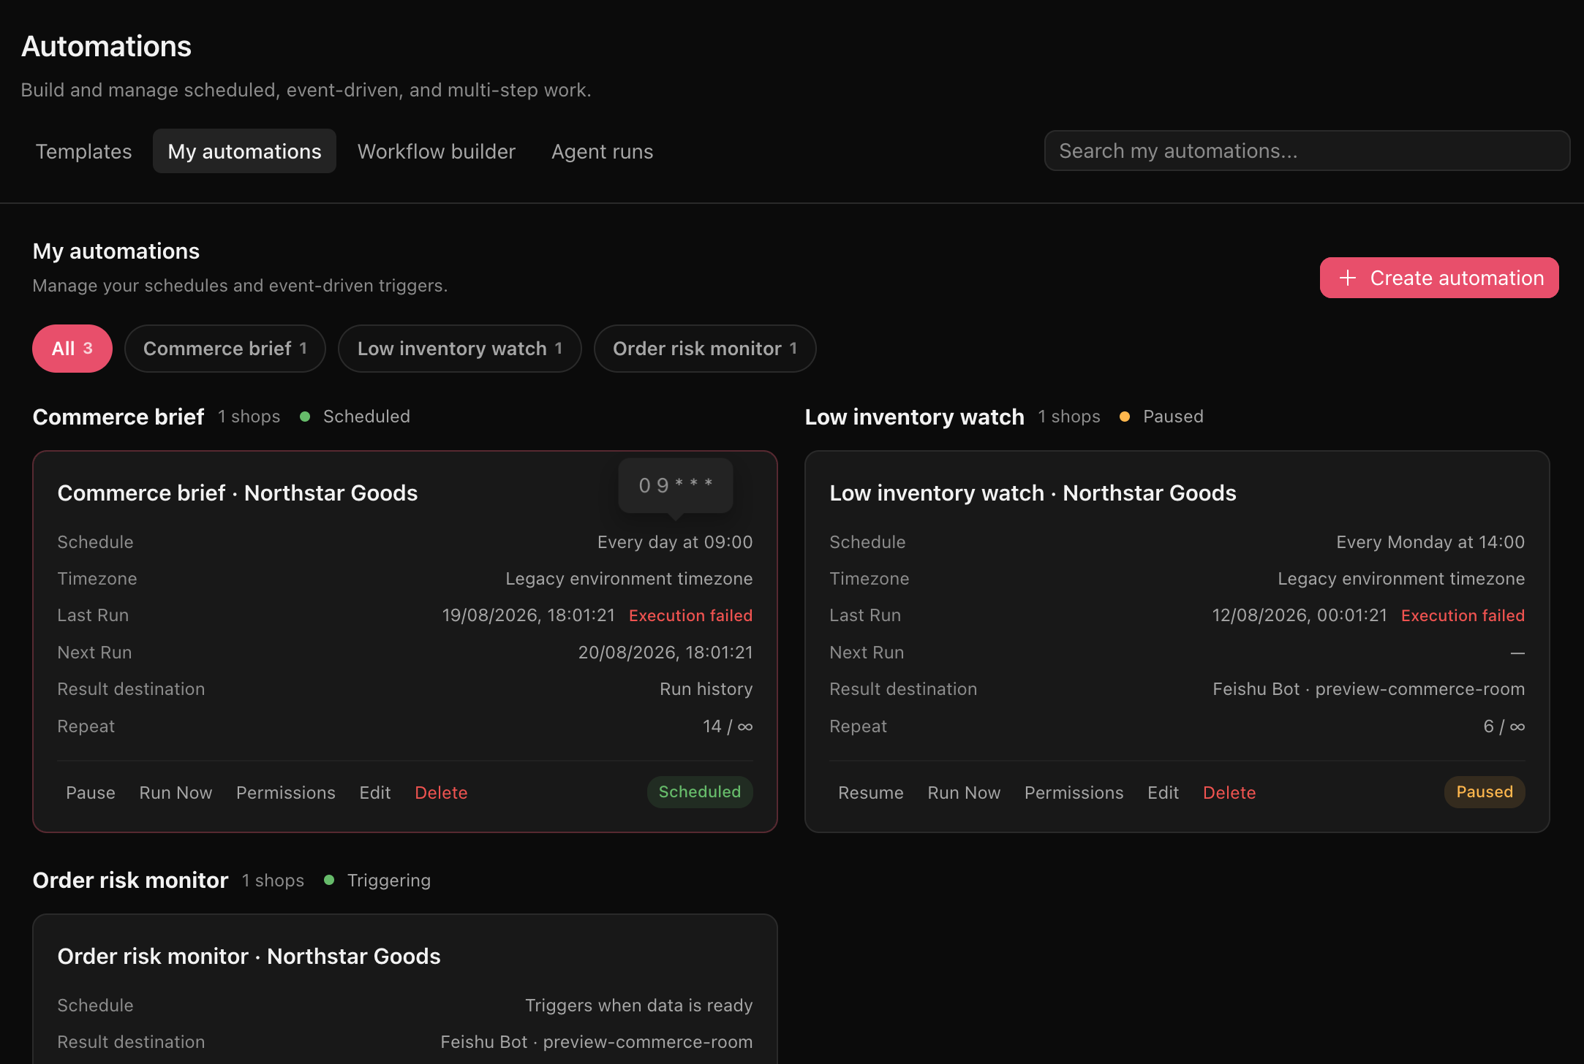Open Permissions for Commerce brief
Image resolution: width=1584 pixels, height=1064 pixels.
point(286,793)
